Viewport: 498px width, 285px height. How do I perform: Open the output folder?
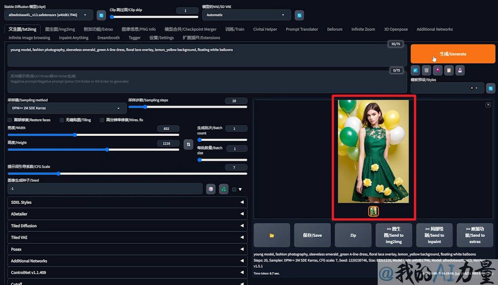[x=271, y=235]
